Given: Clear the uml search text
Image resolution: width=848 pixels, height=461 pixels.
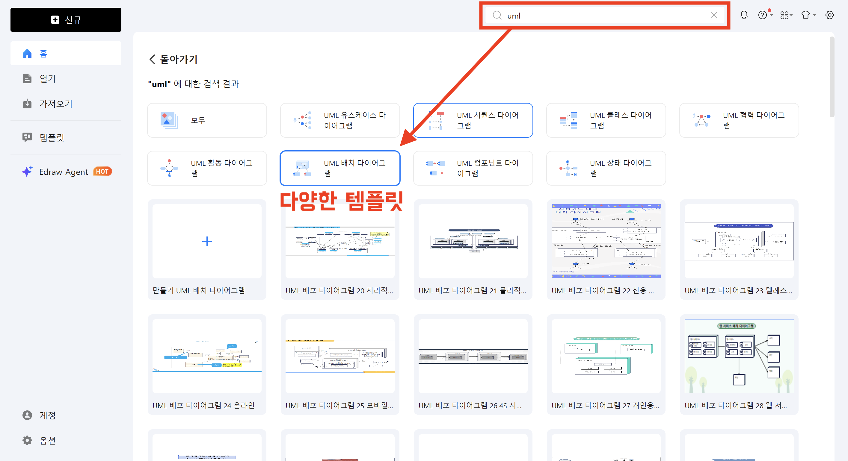Looking at the screenshot, I should 714,15.
